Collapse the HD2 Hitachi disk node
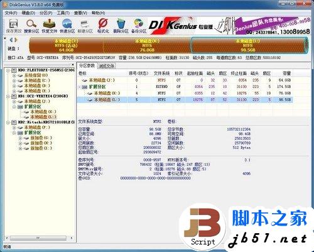 tap(8, 123)
